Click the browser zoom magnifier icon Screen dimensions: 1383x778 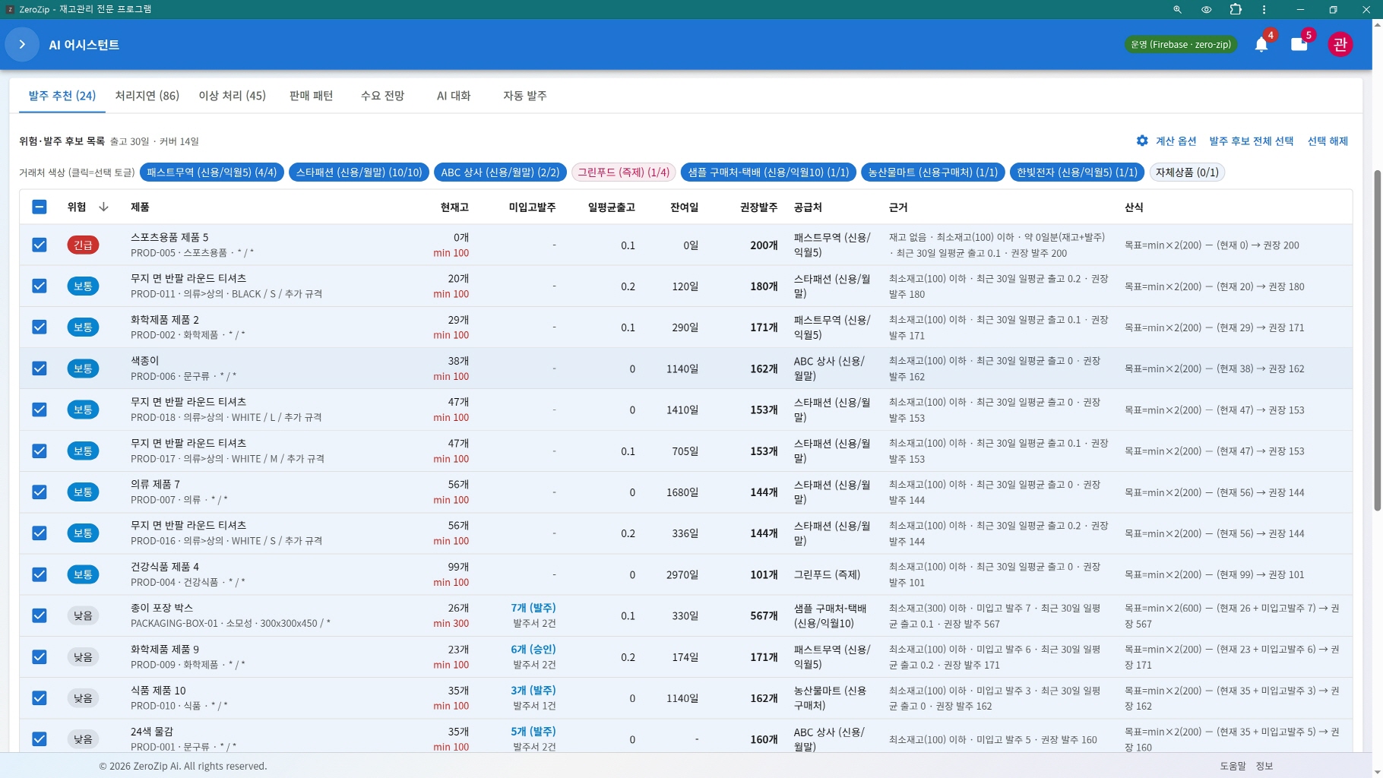(1177, 10)
